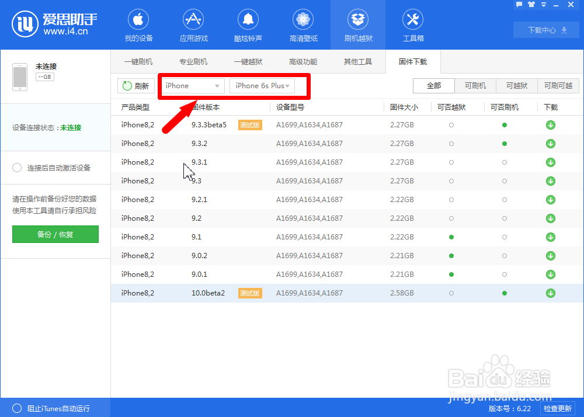Switch to the 一键越狱 tab
The height and width of the screenshot is (417, 584).
pyautogui.click(x=248, y=61)
